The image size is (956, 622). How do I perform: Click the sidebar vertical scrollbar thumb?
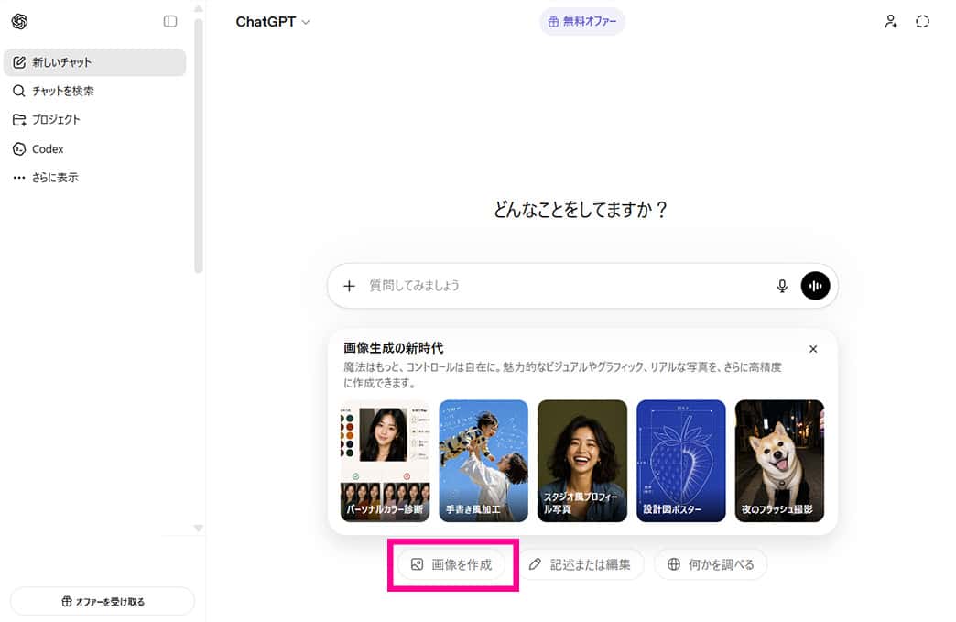(198, 147)
